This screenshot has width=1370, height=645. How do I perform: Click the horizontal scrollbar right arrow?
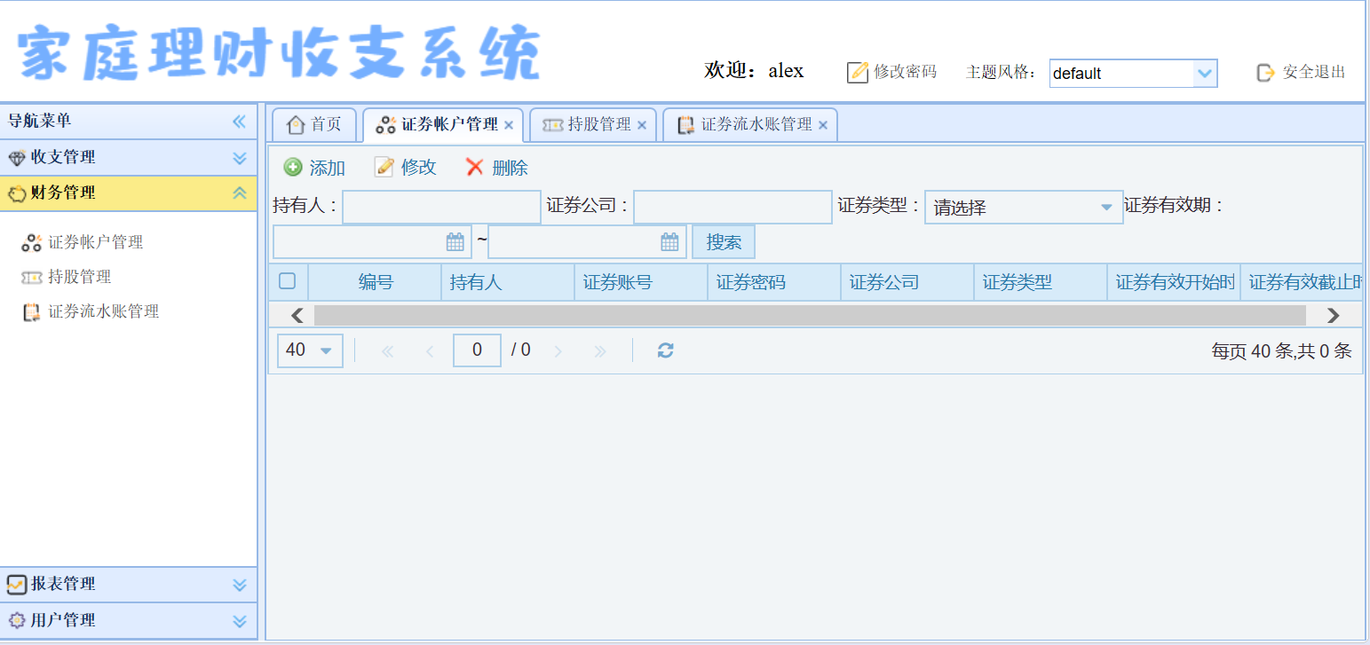point(1333,315)
